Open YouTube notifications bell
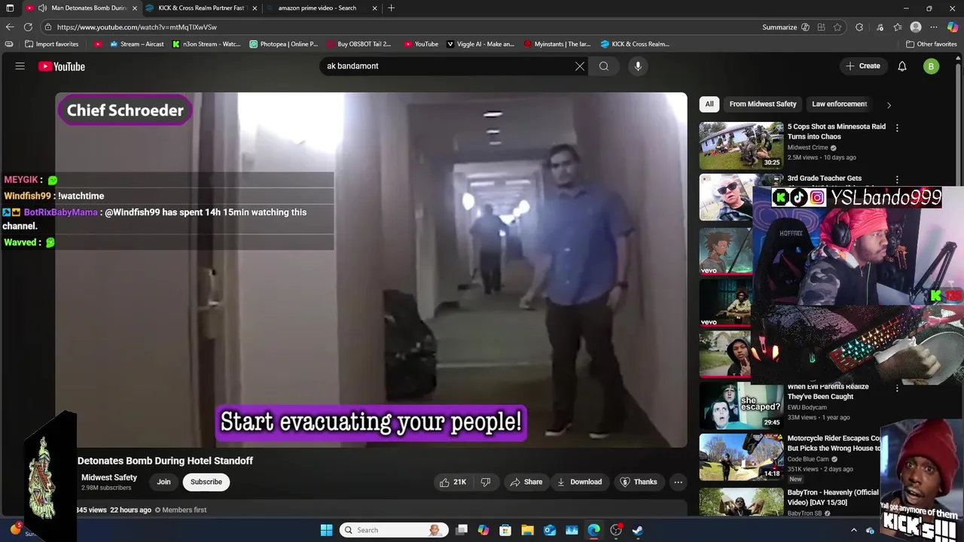 point(902,66)
